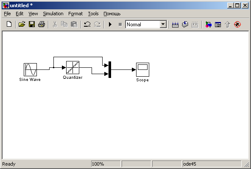Select the Quantizer block
This screenshot has width=251, height=169.
pos(73,67)
